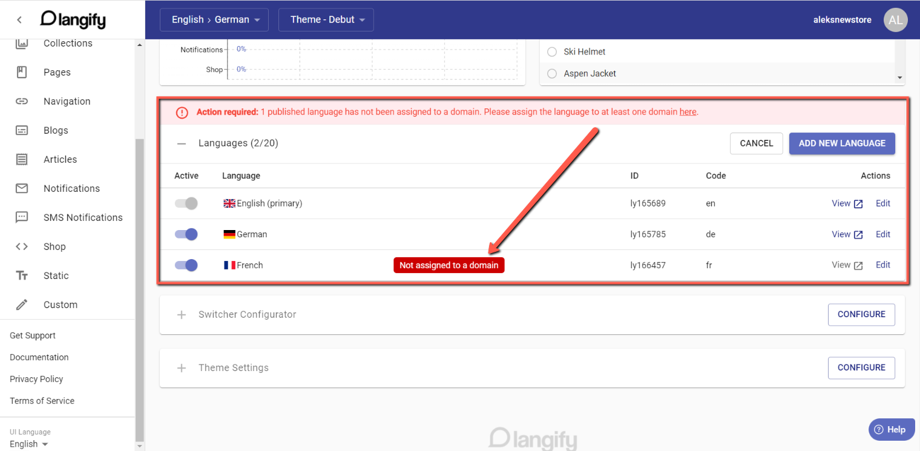Toggle the French language active switch
This screenshot has height=451, width=920.
coord(186,265)
